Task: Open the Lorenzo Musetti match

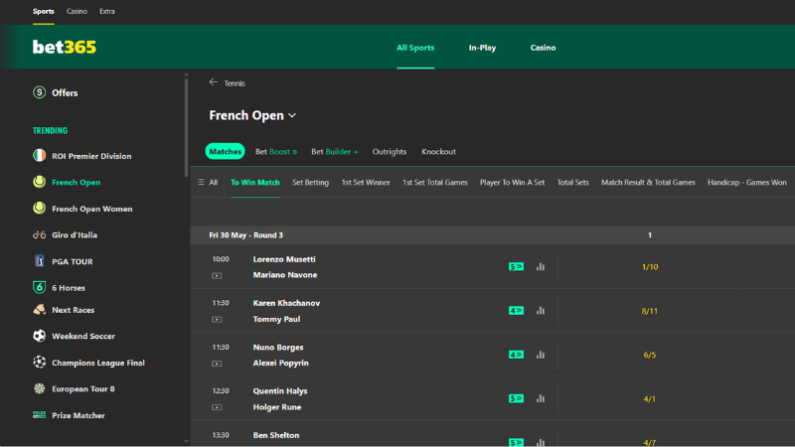Action: pyautogui.click(x=284, y=259)
